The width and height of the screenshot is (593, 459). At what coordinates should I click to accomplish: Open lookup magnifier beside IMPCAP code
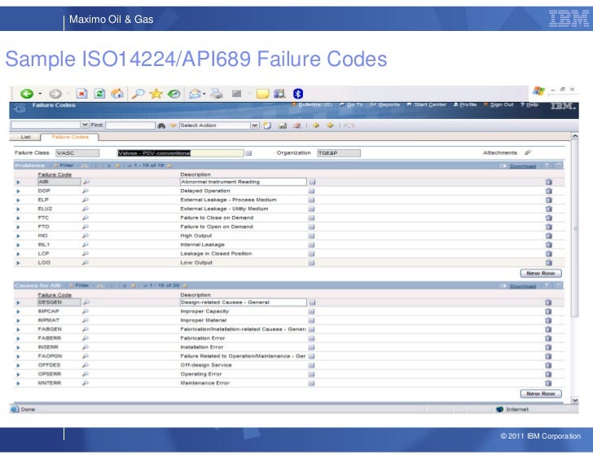[86, 311]
